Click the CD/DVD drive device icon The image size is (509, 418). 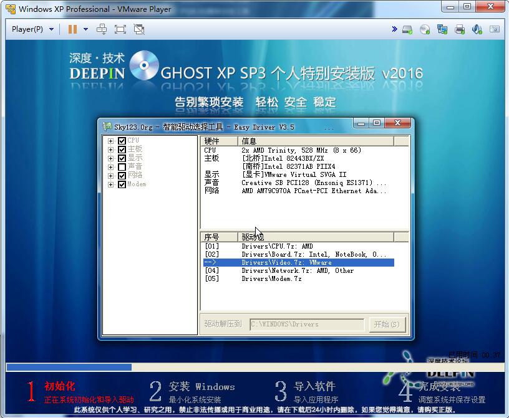[x=425, y=29]
